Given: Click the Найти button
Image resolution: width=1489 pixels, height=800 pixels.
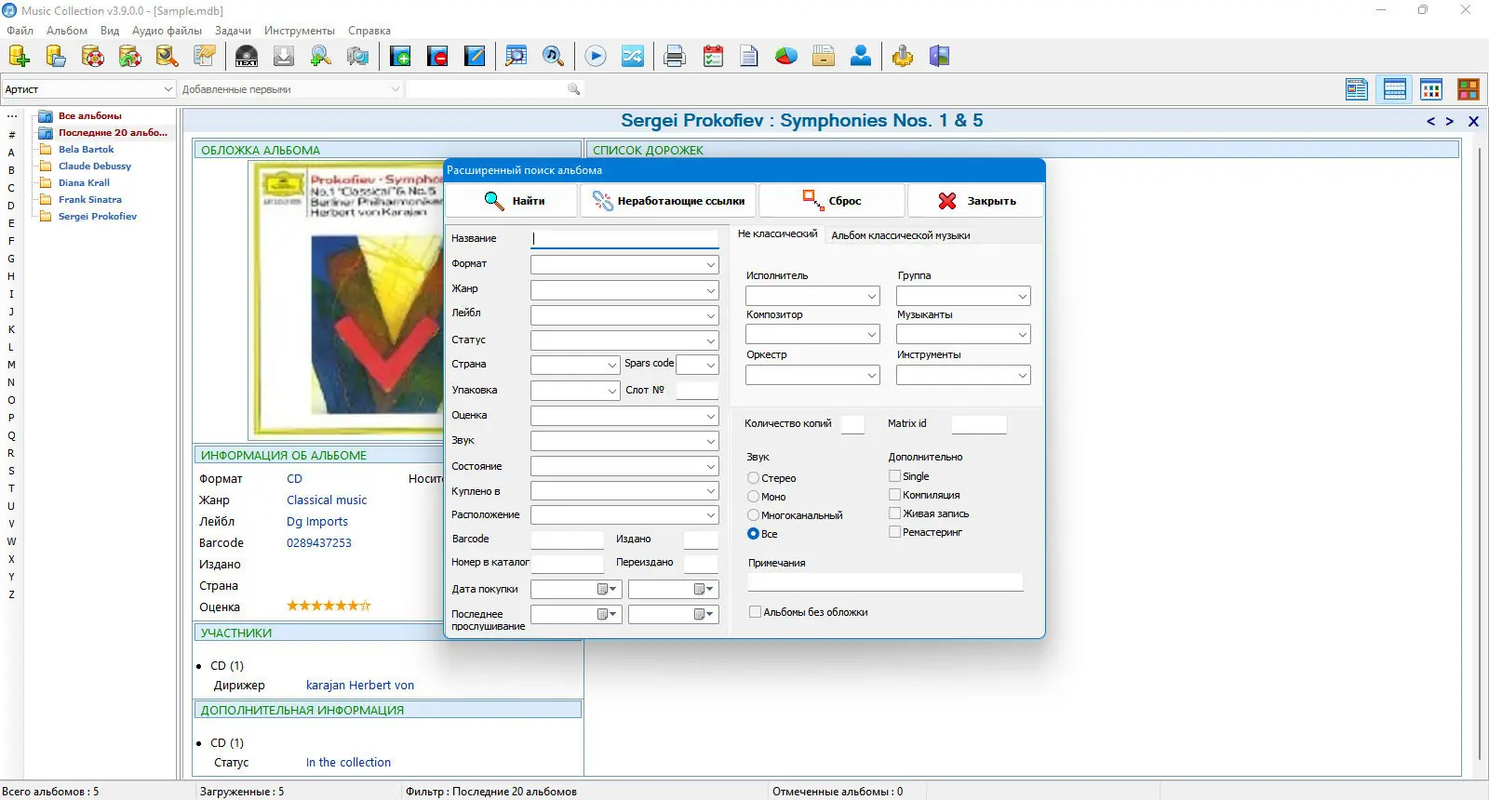Looking at the screenshot, I should click(512, 201).
